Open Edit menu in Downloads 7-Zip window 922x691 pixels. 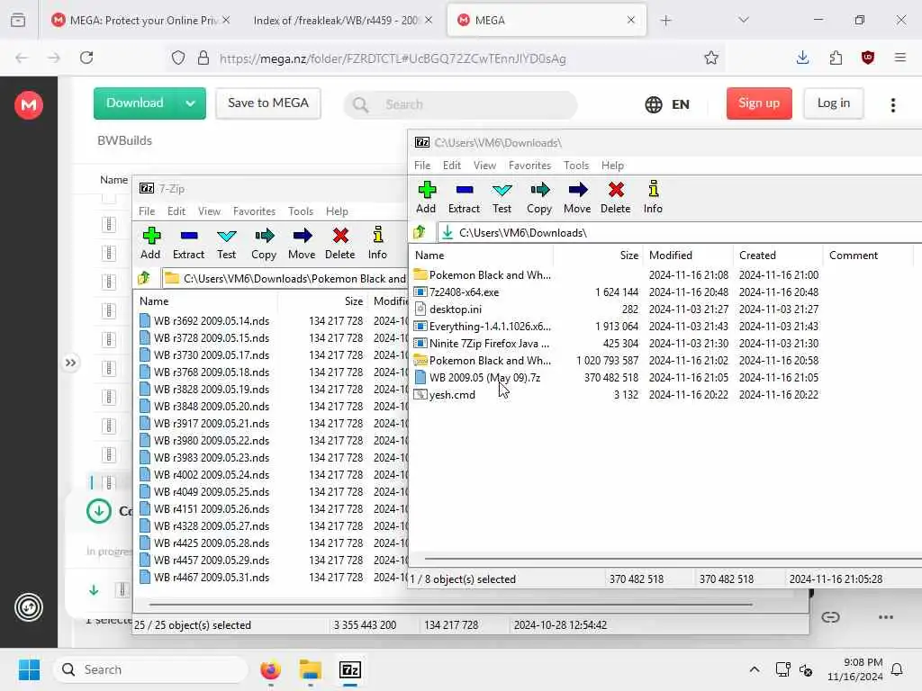(x=452, y=166)
